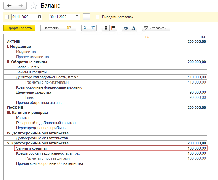
Task: Click the forward navigation arrow
Action: pos(21,6)
